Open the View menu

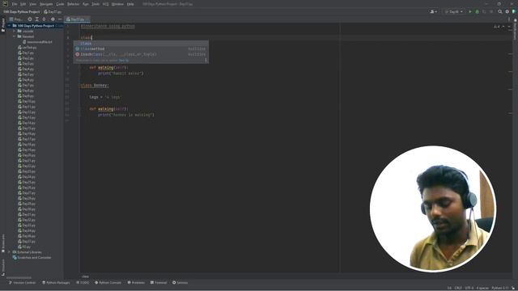[x=32, y=4]
